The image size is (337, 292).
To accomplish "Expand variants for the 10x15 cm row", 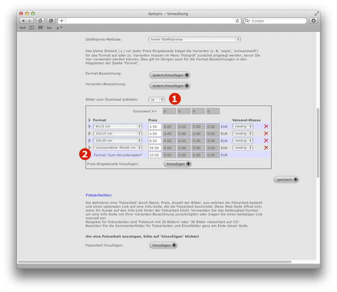I will tap(89, 134).
